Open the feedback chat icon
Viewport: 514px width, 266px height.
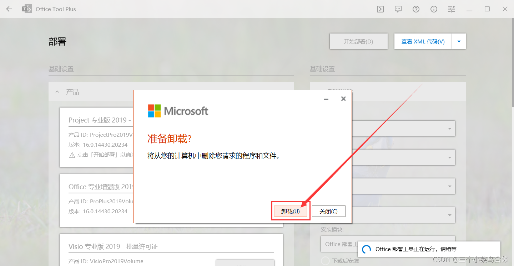click(x=398, y=9)
